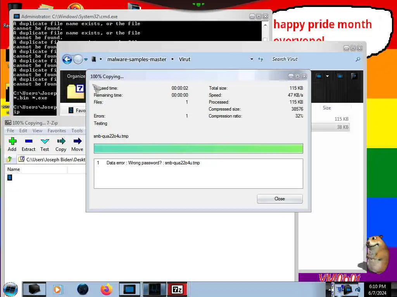Click the Move arrow icon in 7-Zip

click(77, 141)
